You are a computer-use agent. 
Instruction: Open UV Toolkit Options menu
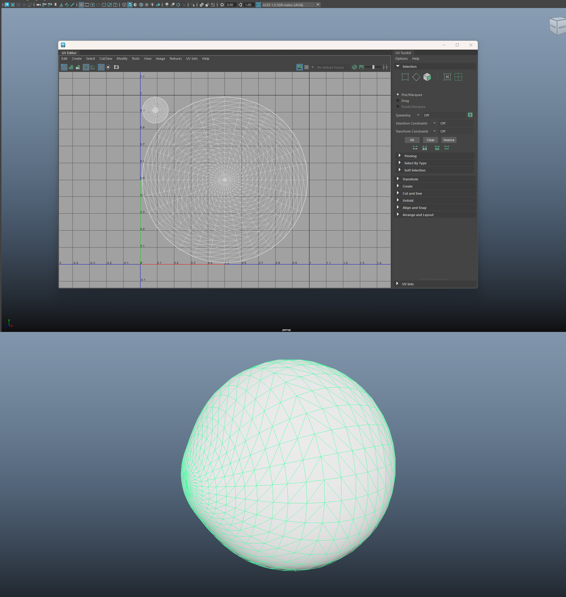click(401, 59)
